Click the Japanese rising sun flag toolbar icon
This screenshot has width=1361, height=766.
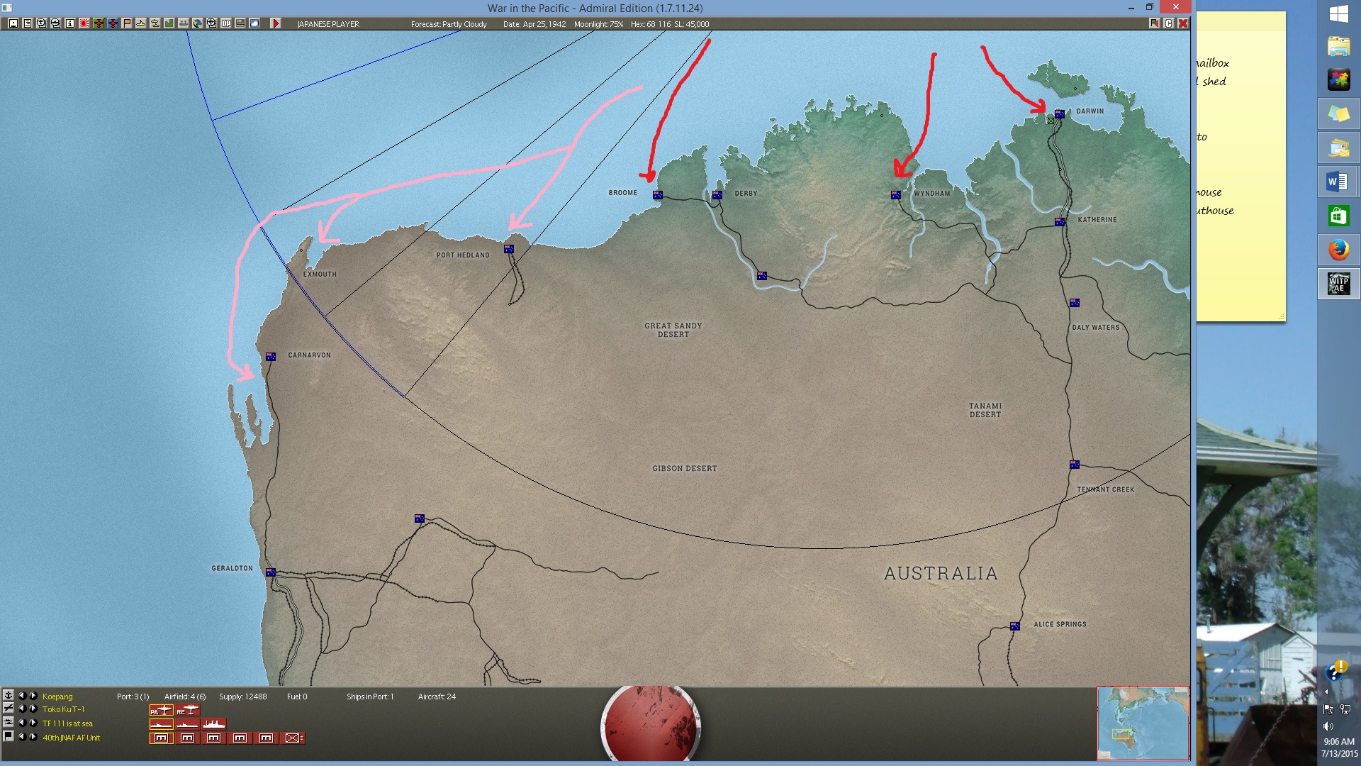[84, 23]
